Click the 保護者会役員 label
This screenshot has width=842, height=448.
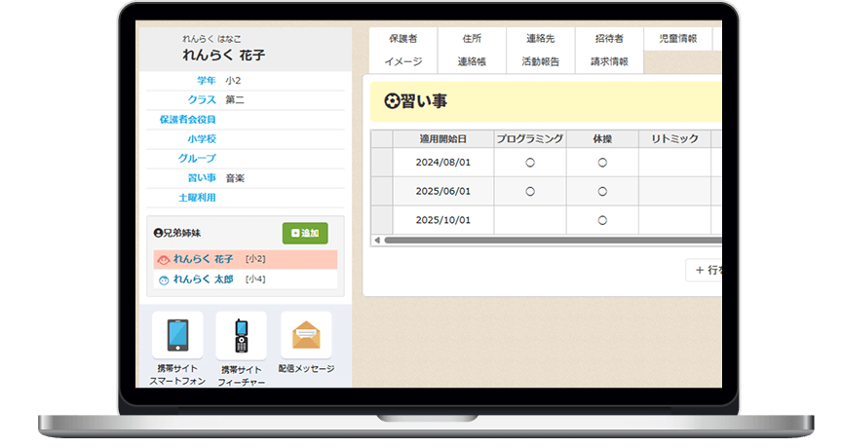click(187, 120)
